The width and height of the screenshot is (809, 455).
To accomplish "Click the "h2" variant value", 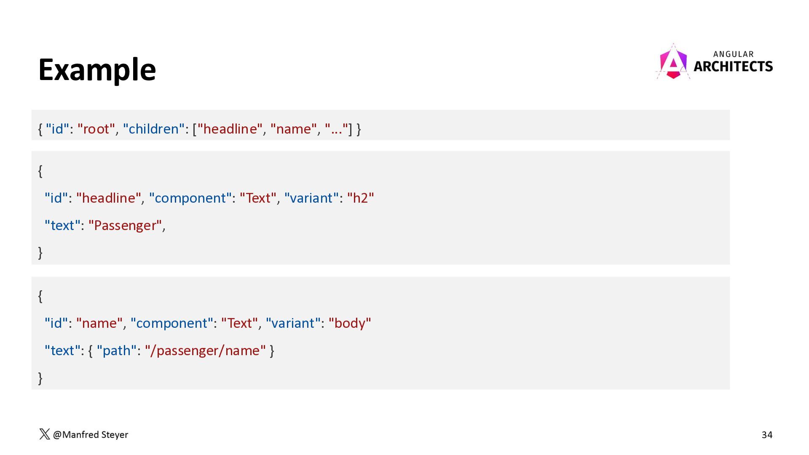I will tap(361, 198).
